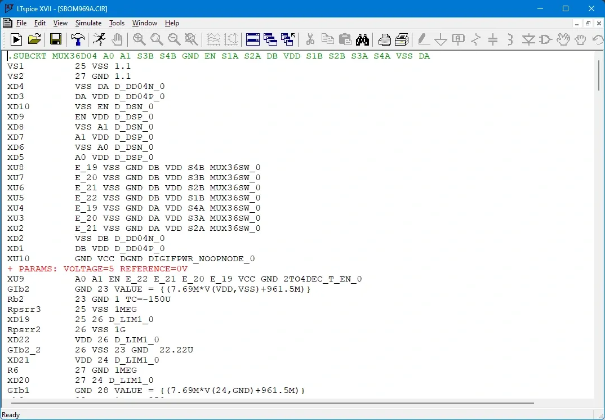The image size is (605, 420).
Task: Print the document with the second printer icon
Action: 402,39
